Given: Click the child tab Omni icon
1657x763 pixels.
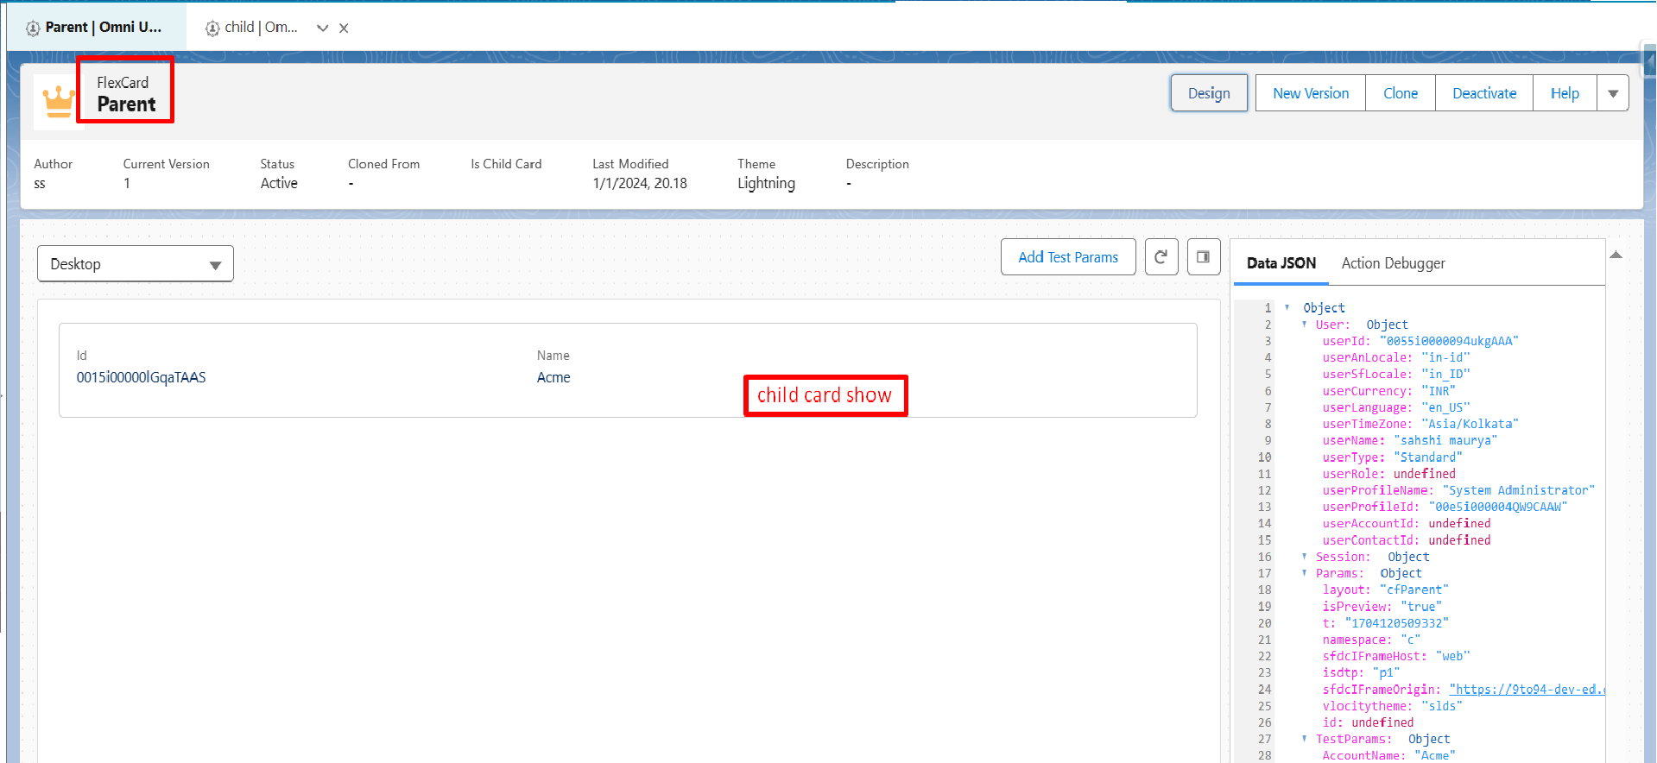Looking at the screenshot, I should coord(212,28).
